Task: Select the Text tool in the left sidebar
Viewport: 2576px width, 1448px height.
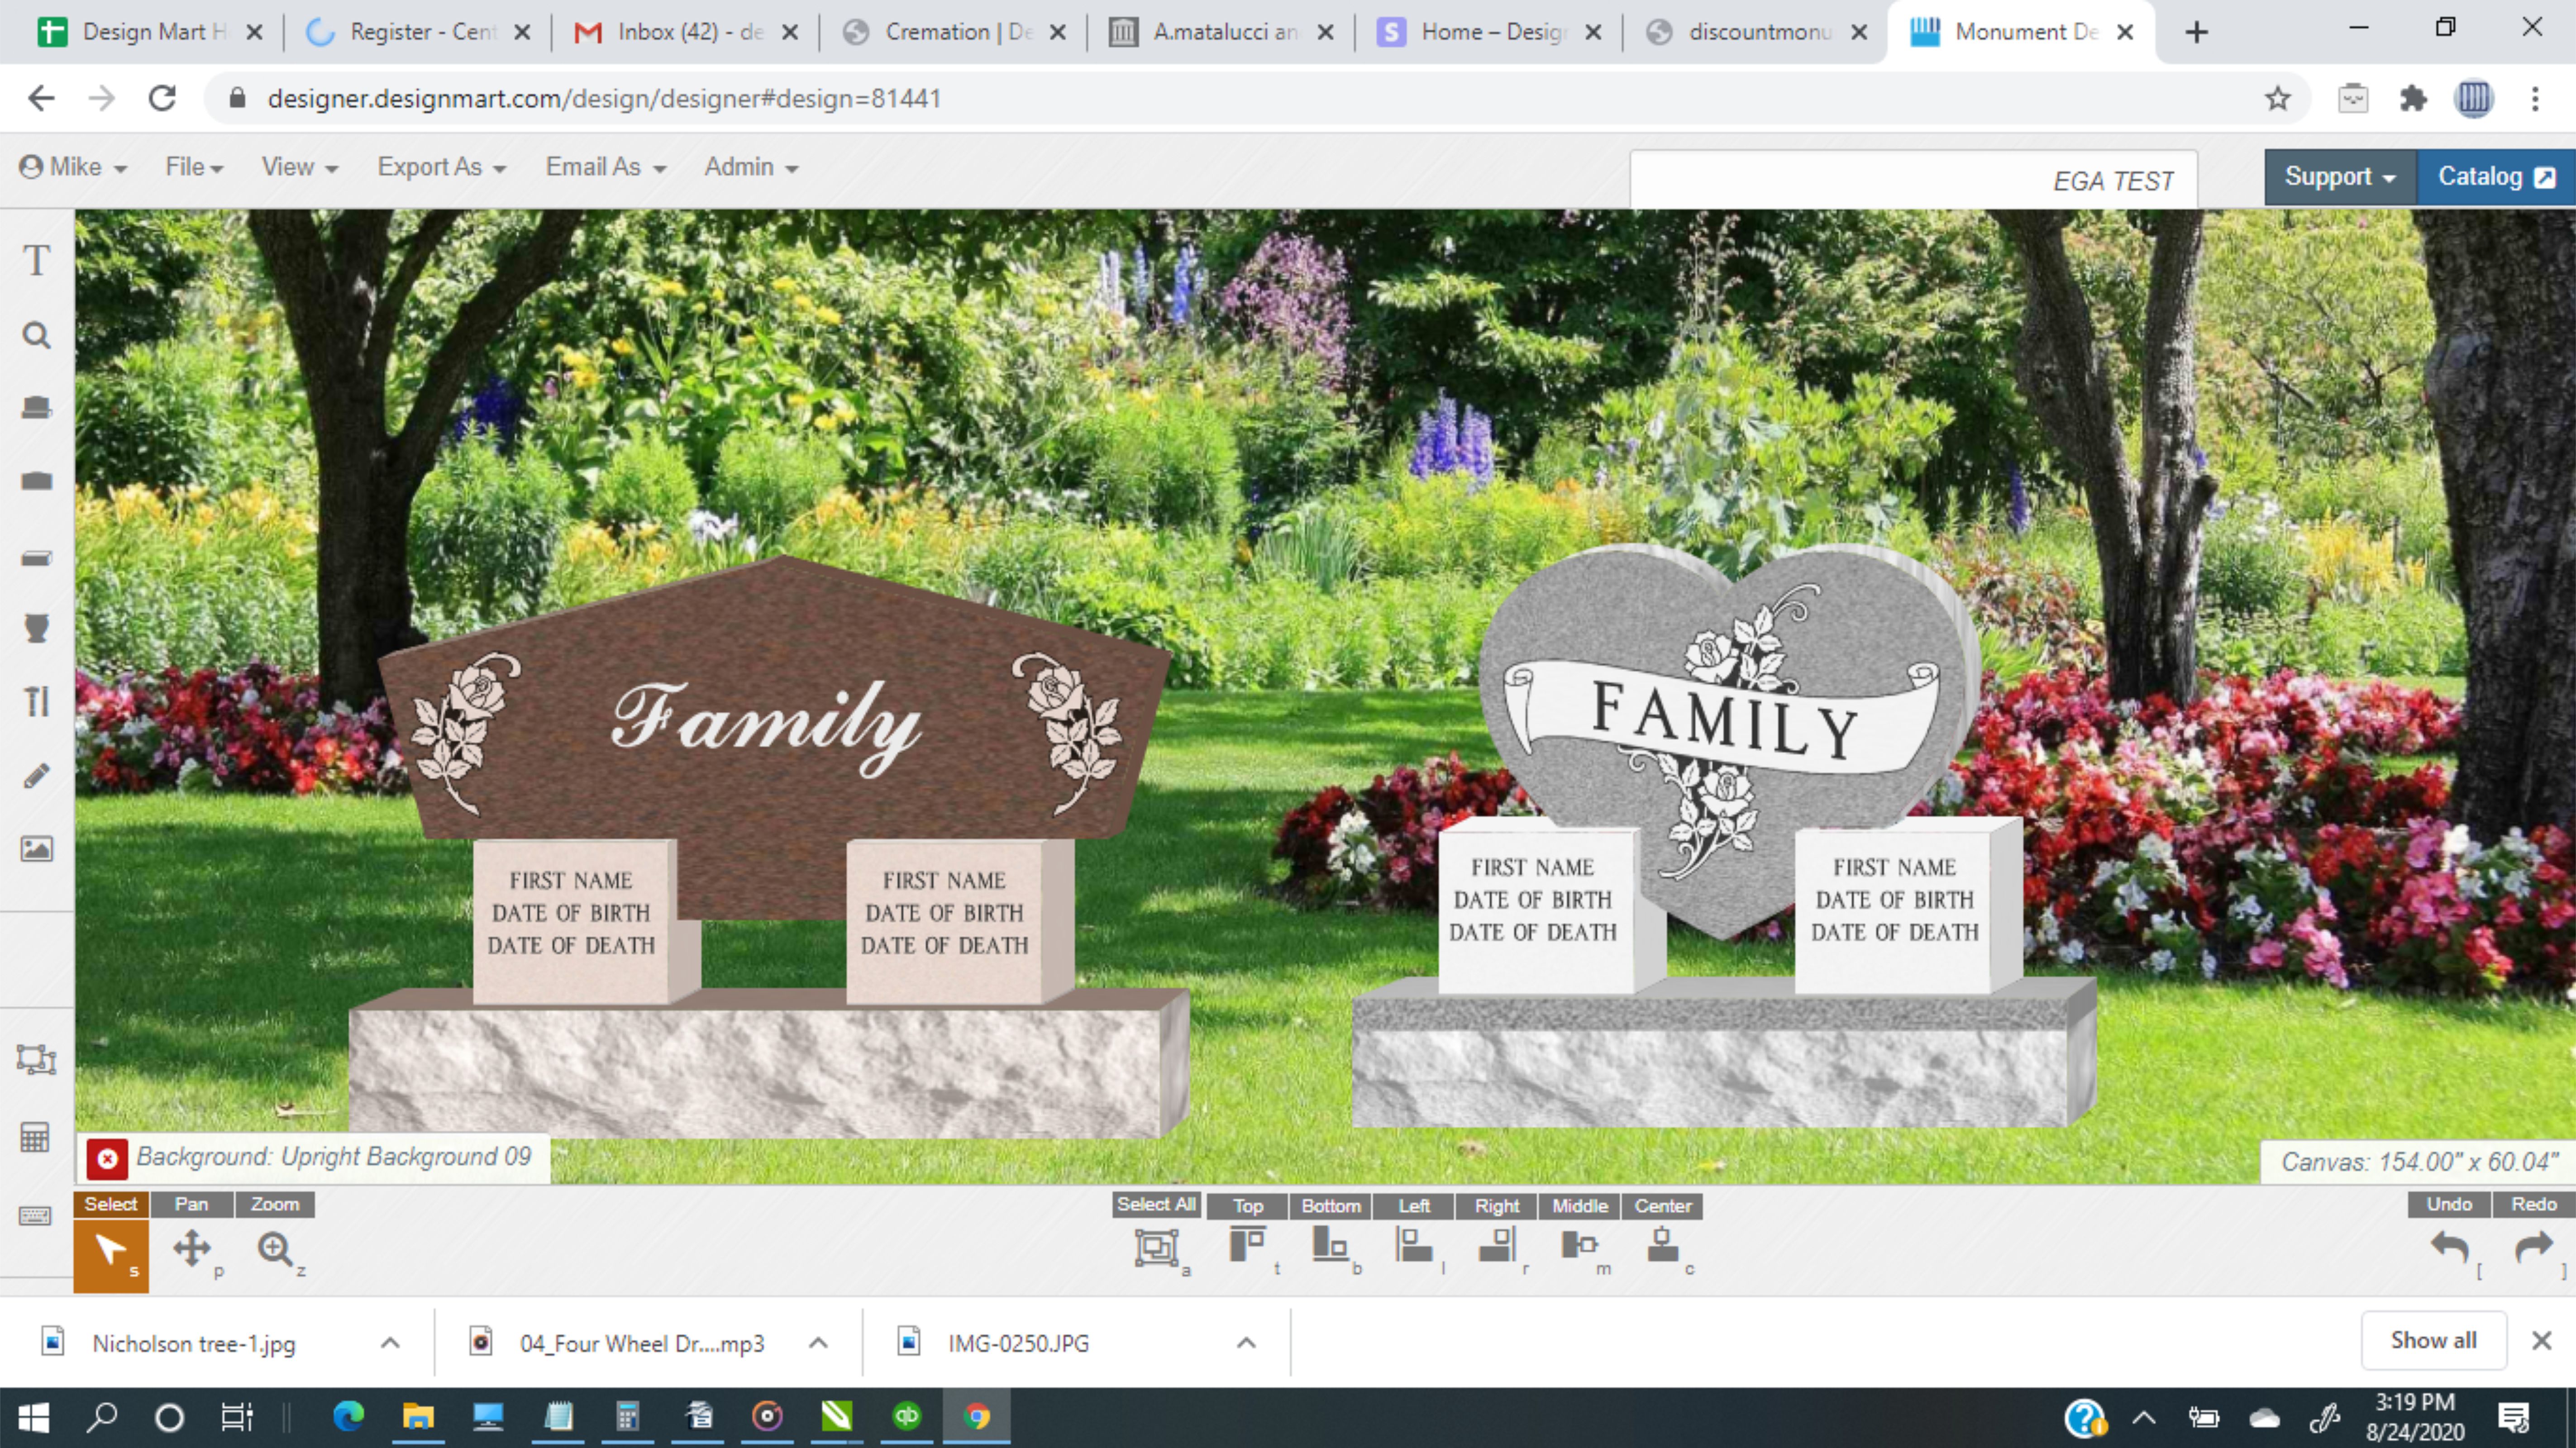Action: (x=37, y=261)
